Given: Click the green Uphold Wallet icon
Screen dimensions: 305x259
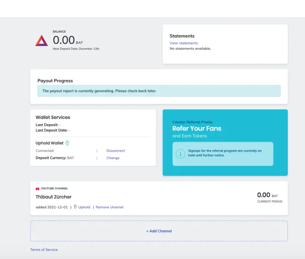Looking at the screenshot, I should (67, 143).
